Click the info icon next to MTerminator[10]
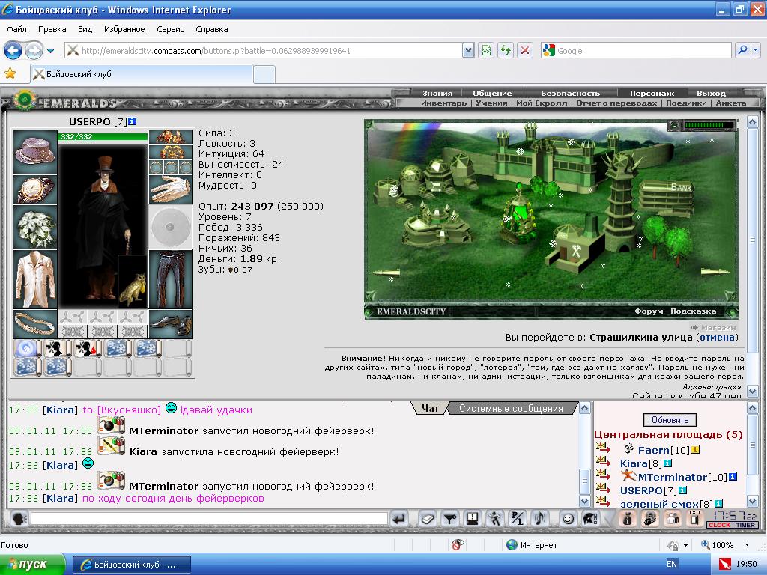Image resolution: width=767 pixels, height=575 pixels. [x=733, y=477]
